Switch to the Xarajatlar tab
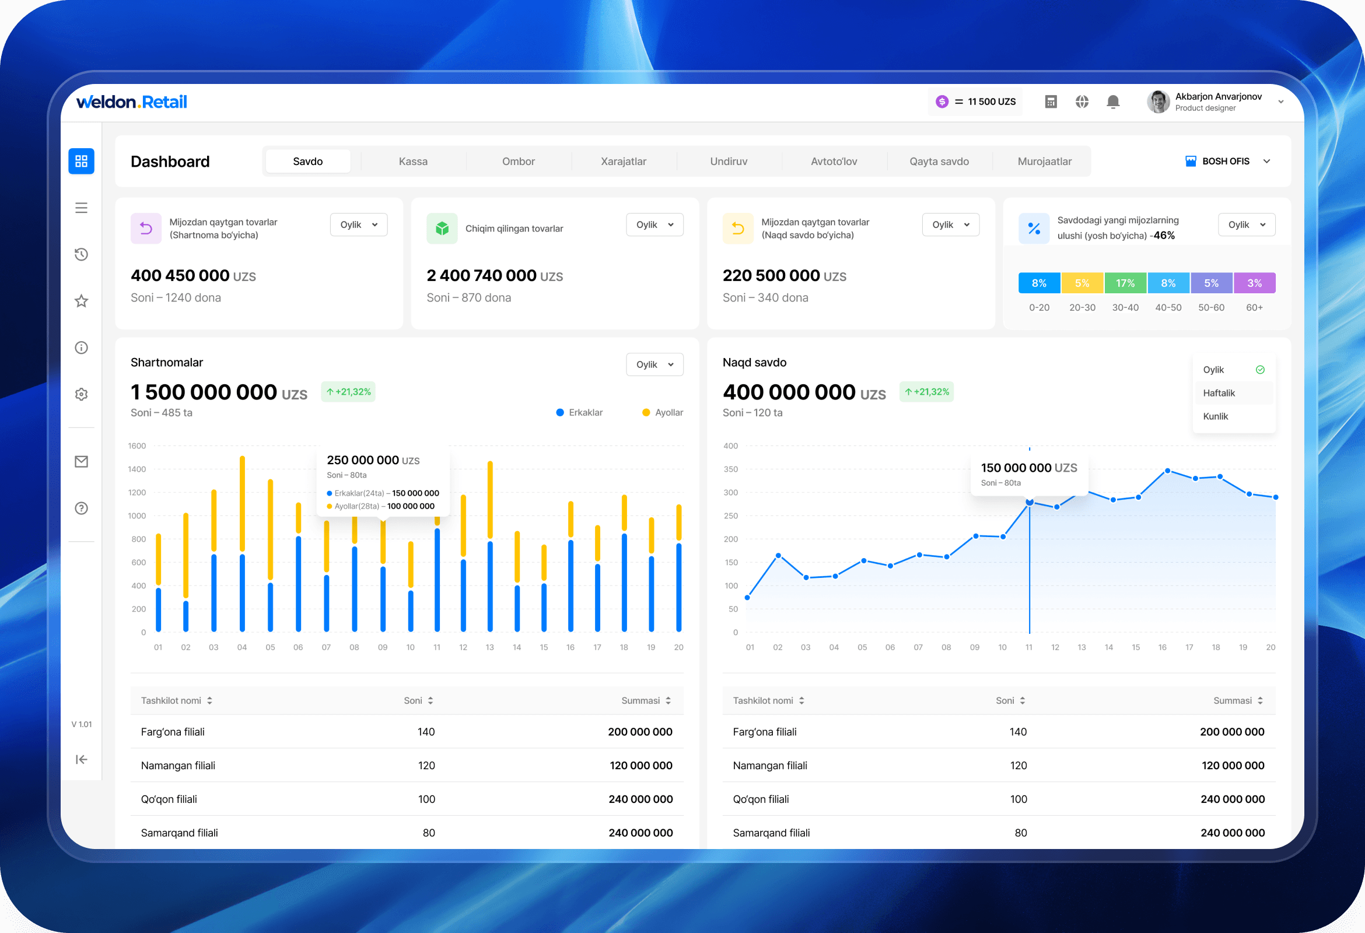This screenshot has height=933, width=1365. pyautogui.click(x=623, y=162)
